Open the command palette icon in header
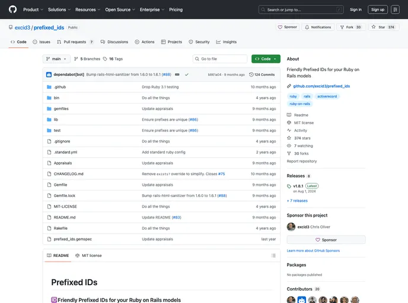Image resolution: width=408 pixels, height=303 pixels. pyautogui.click(x=395, y=9)
